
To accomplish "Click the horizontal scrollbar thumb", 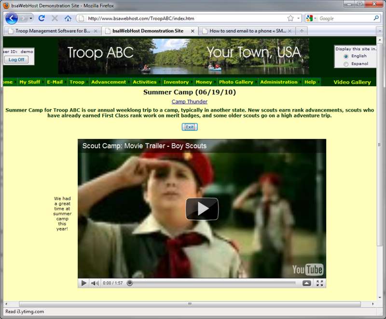I will [190, 304].
